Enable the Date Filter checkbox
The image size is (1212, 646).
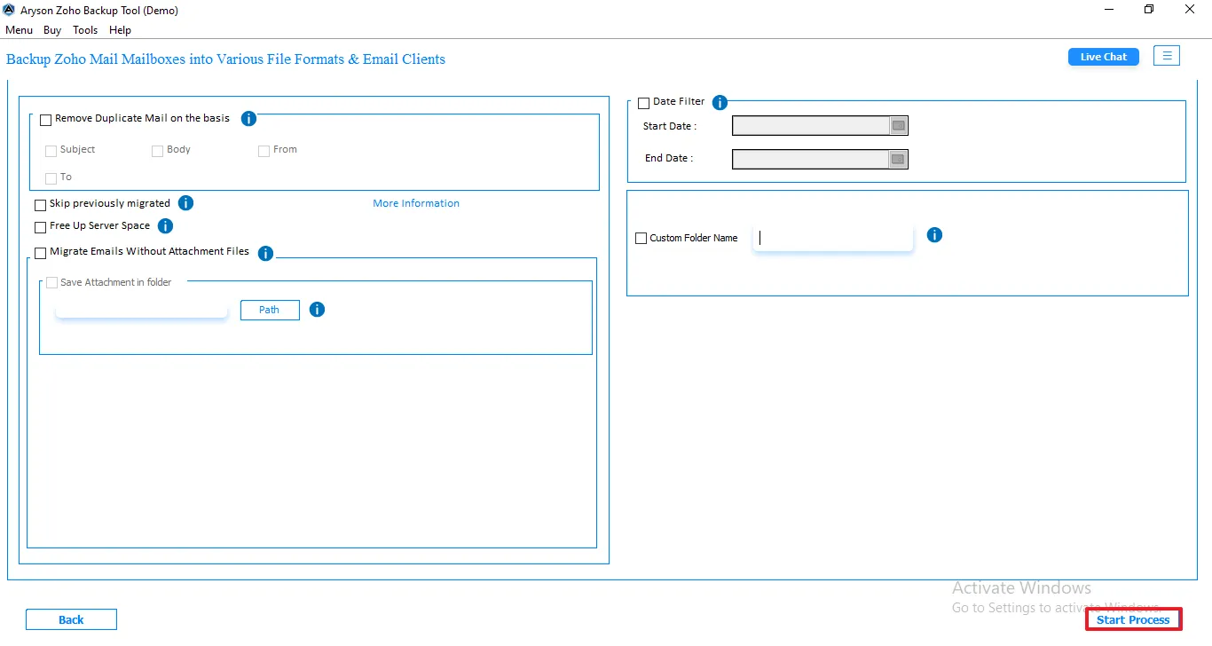tap(643, 103)
